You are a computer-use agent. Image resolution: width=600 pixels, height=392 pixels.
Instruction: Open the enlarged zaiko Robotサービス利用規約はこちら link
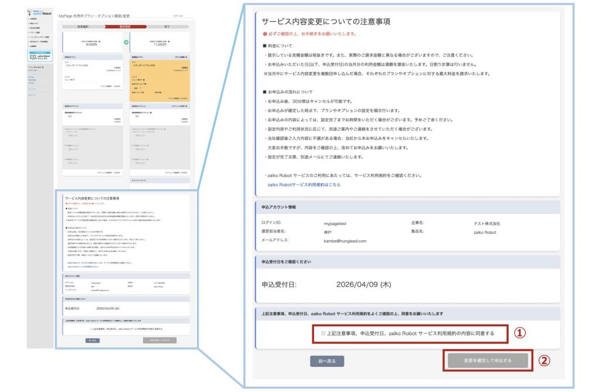[x=304, y=185]
